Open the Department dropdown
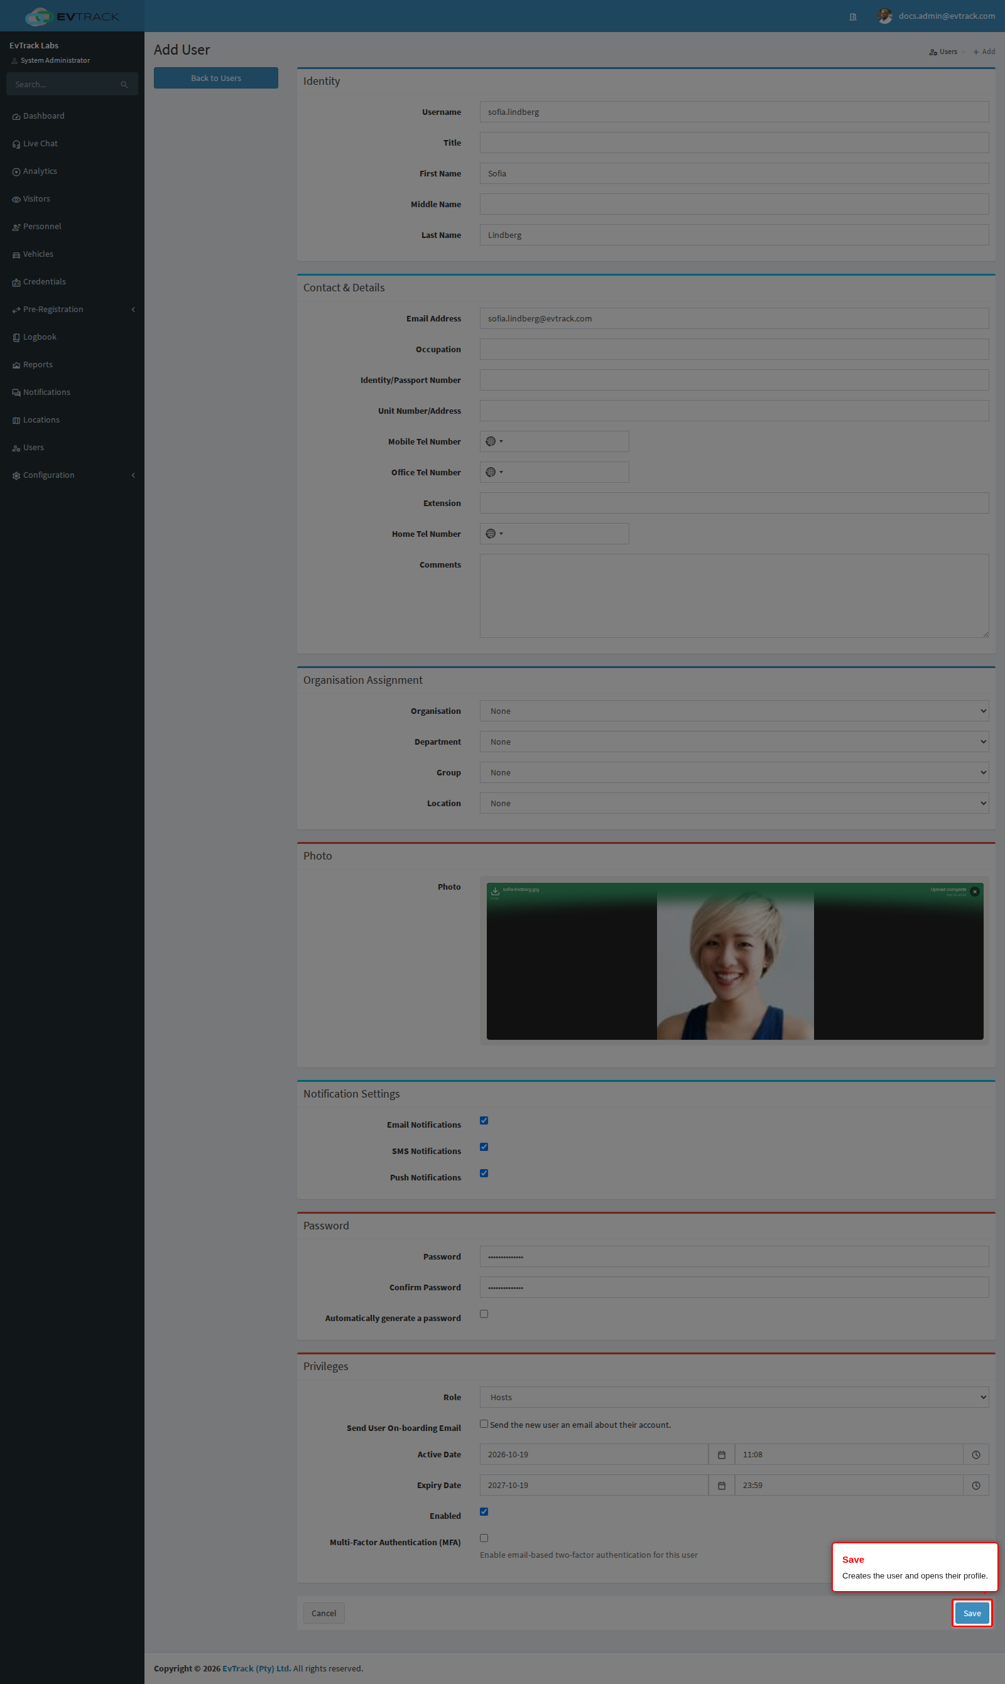This screenshot has width=1005, height=1684. click(734, 742)
